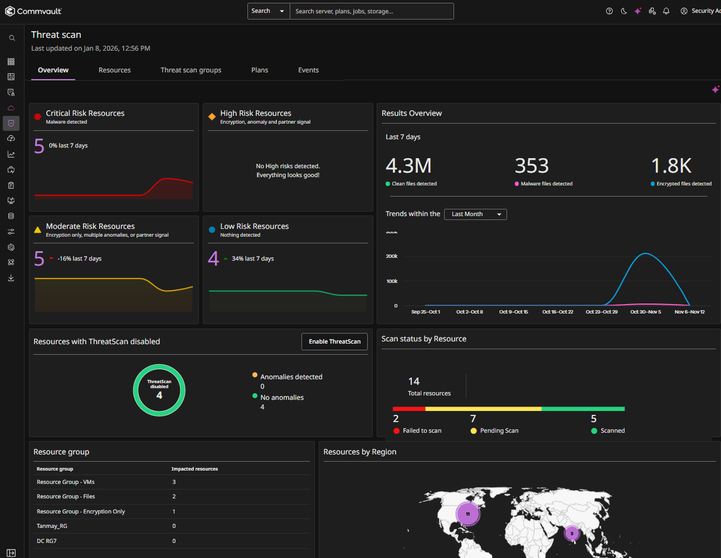
Task: Click the yellow Pending Scan bar segment
Action: (x=484, y=409)
